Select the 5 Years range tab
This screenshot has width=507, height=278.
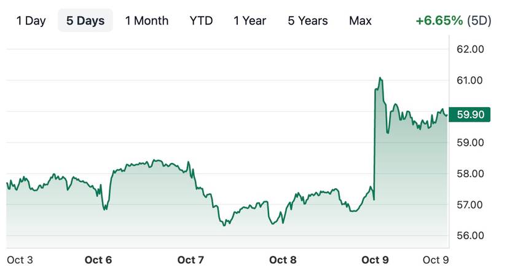(308, 20)
